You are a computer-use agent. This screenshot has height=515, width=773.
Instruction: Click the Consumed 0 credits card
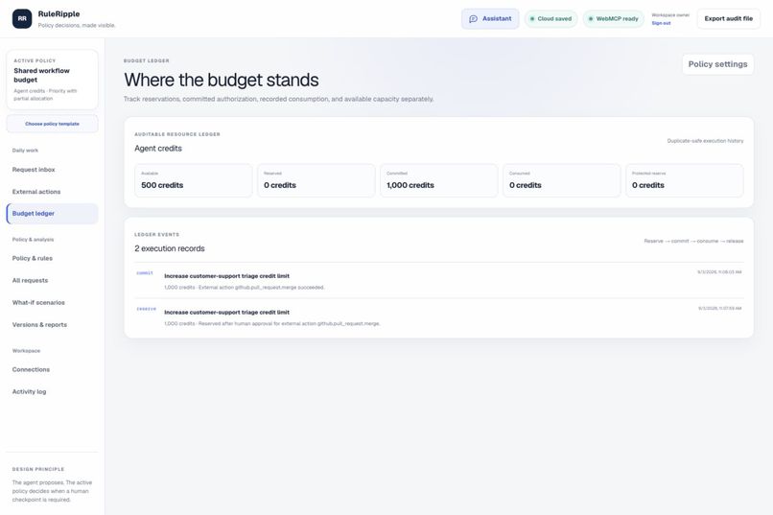pos(561,180)
